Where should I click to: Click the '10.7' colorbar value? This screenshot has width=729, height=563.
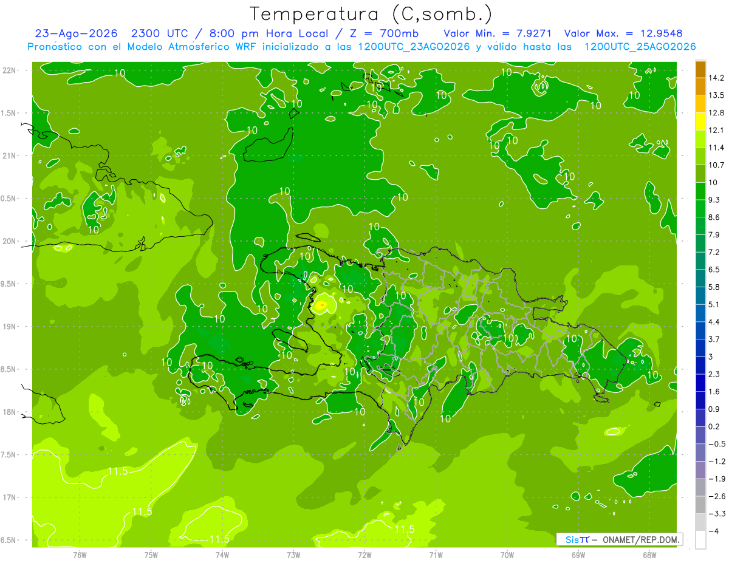tap(716, 165)
